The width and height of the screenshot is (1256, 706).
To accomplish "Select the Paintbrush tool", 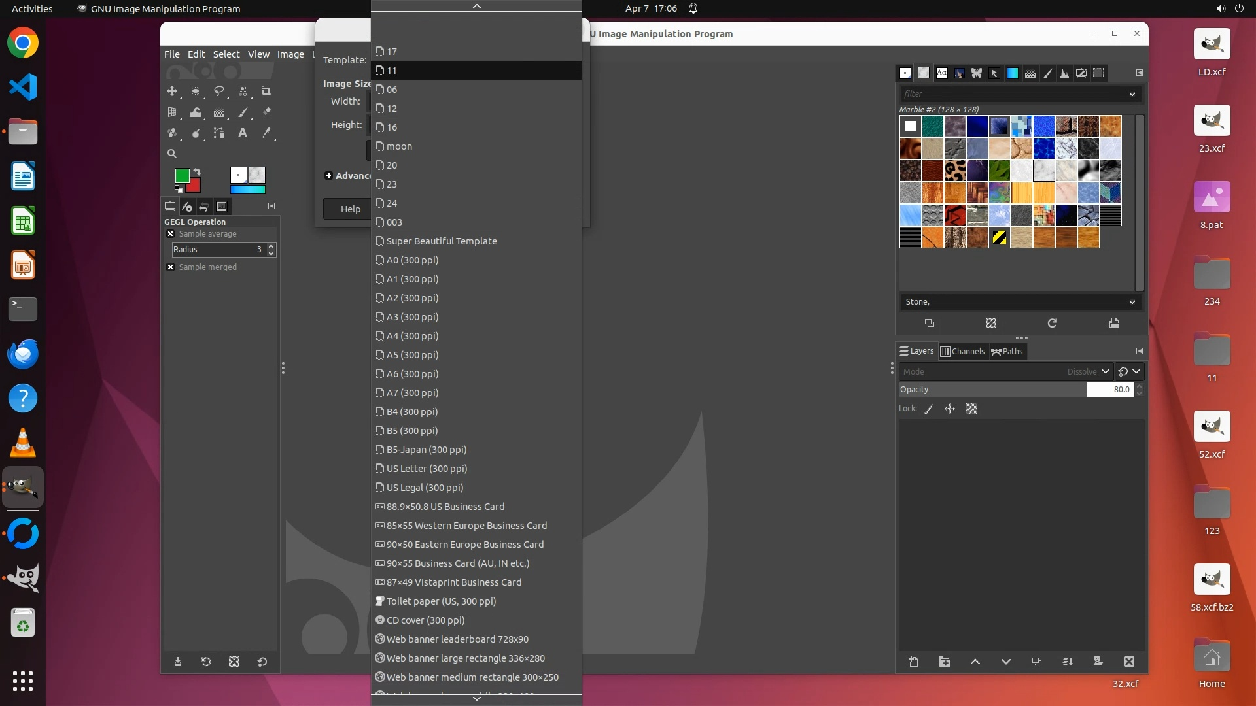I will coord(243,112).
